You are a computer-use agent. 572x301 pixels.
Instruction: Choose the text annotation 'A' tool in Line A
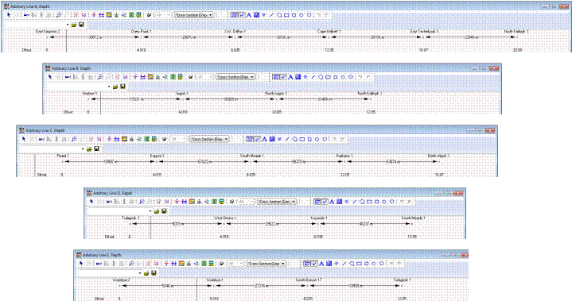(x=249, y=15)
